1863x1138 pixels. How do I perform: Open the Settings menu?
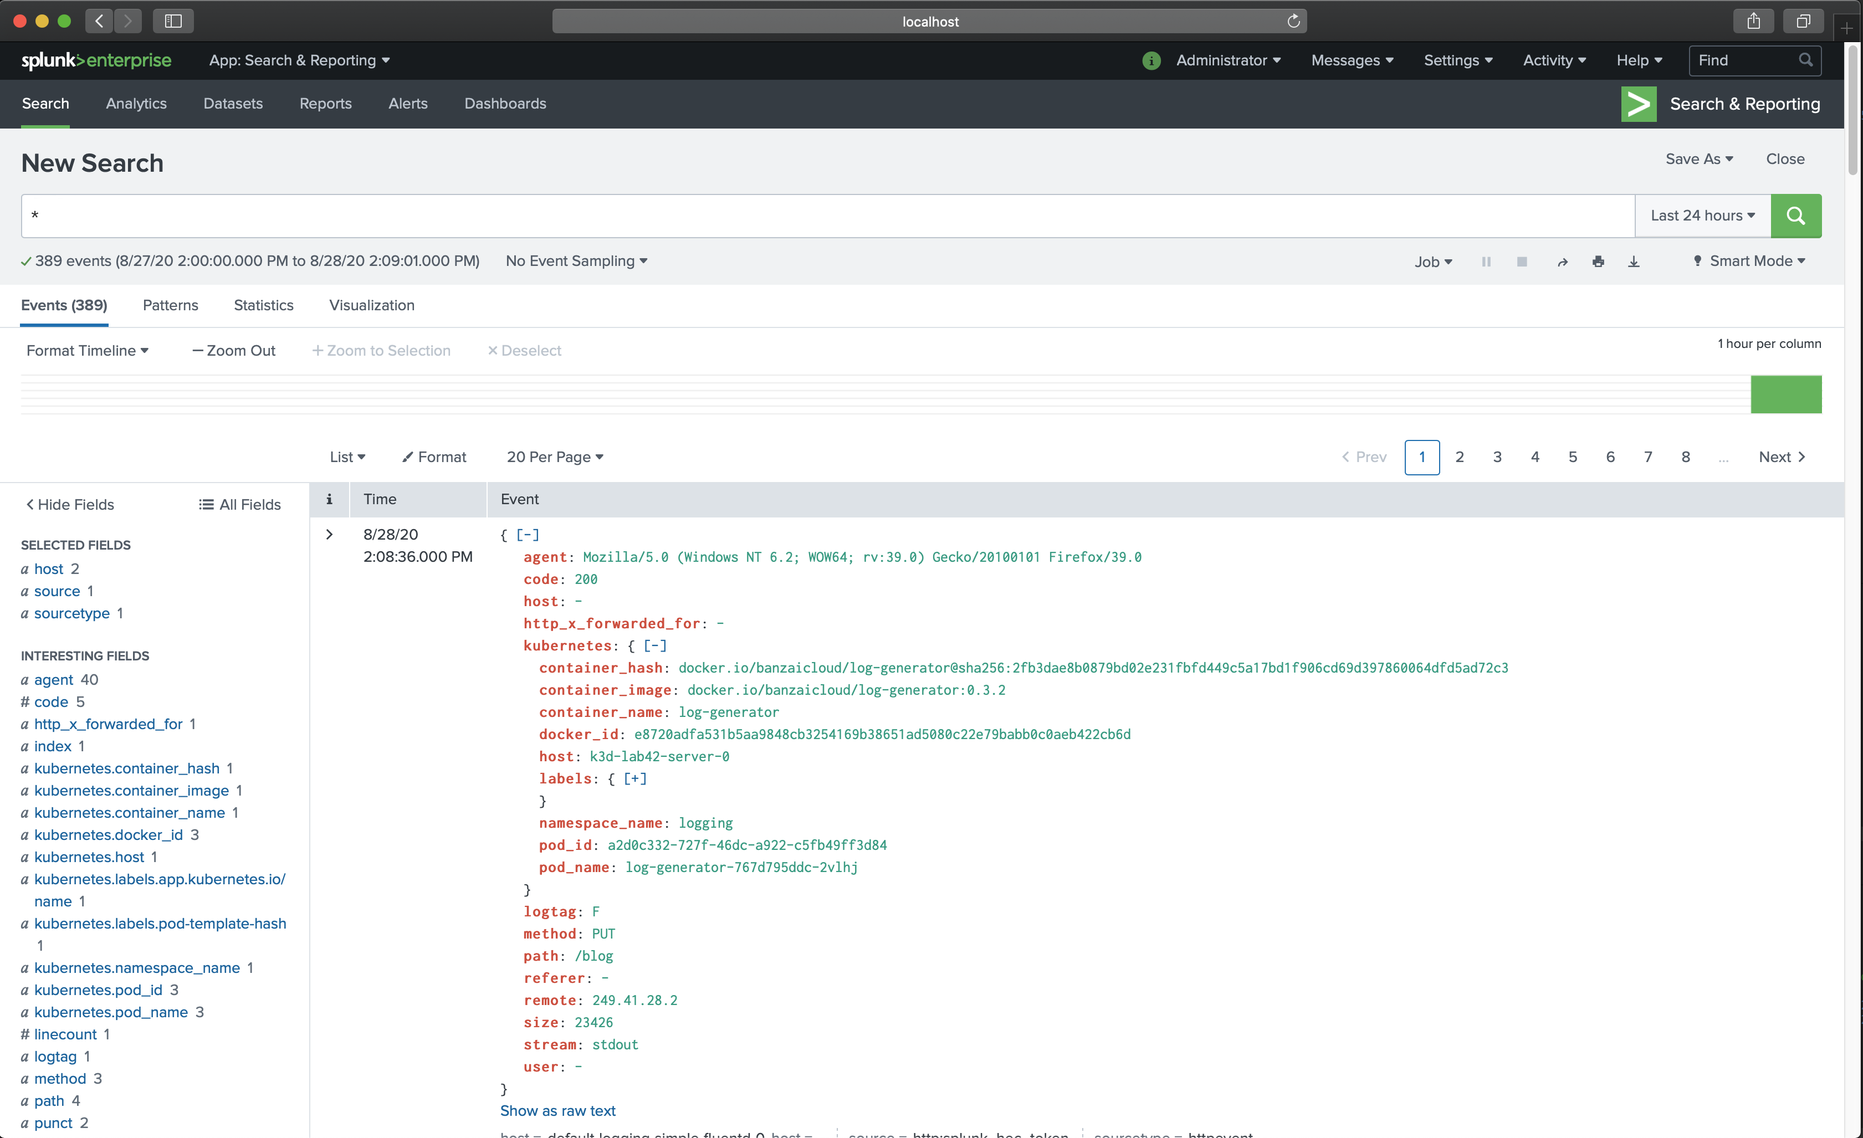[x=1457, y=60]
